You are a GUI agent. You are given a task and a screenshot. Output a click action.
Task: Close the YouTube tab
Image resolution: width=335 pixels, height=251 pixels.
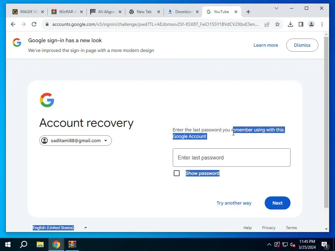pyautogui.click(x=236, y=12)
